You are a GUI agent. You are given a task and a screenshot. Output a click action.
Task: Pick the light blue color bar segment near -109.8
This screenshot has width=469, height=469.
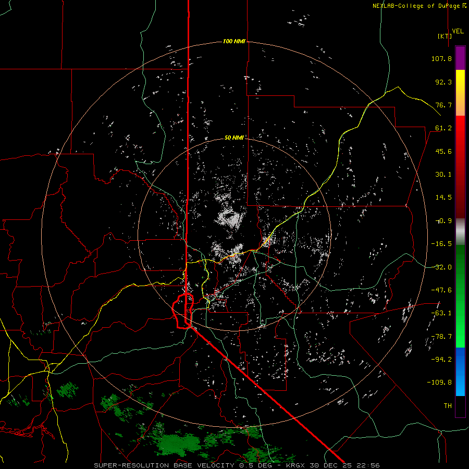460,386
